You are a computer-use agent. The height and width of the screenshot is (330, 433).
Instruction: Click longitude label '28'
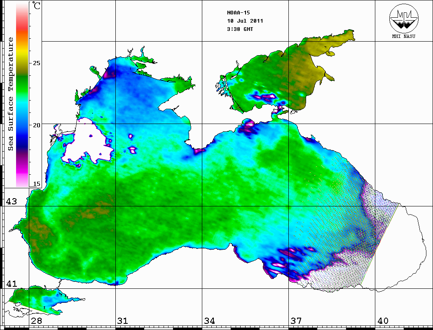click(36, 321)
